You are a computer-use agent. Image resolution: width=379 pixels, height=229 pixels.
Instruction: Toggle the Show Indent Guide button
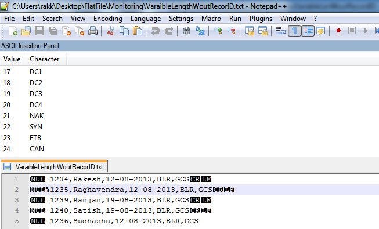pos(308,31)
